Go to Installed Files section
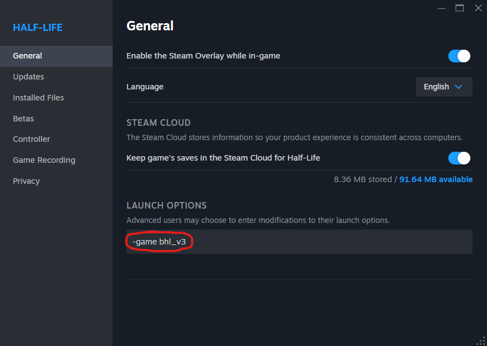Image resolution: width=487 pixels, height=346 pixels. (x=39, y=98)
